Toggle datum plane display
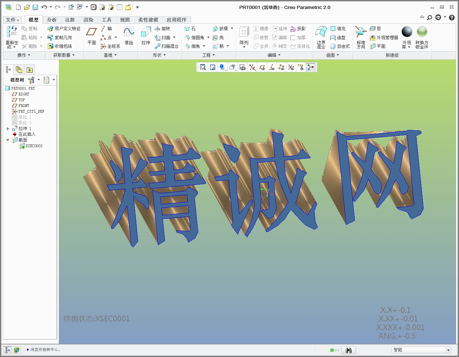Viewport: 459px width, 357px height. pos(262,67)
